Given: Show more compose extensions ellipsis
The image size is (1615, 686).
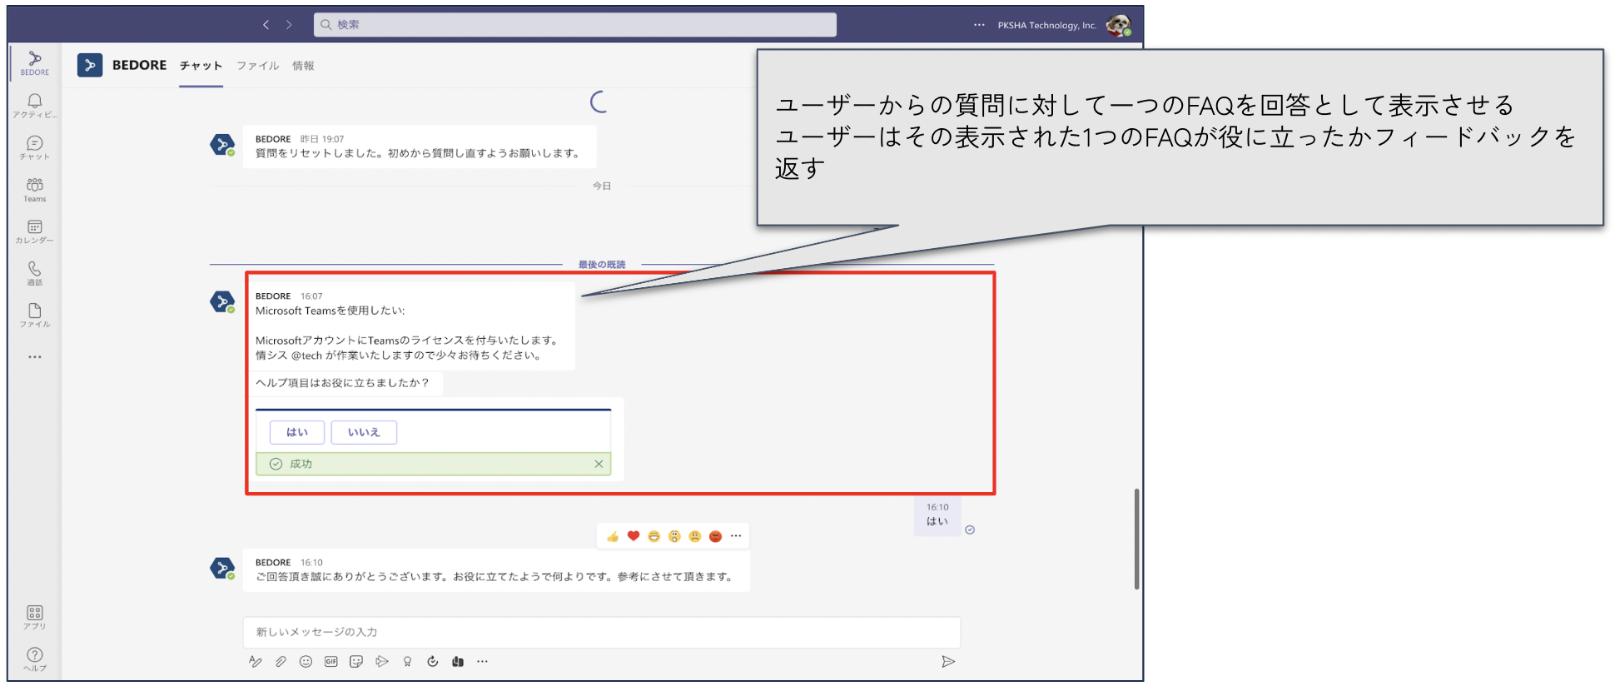Looking at the screenshot, I should click(483, 662).
